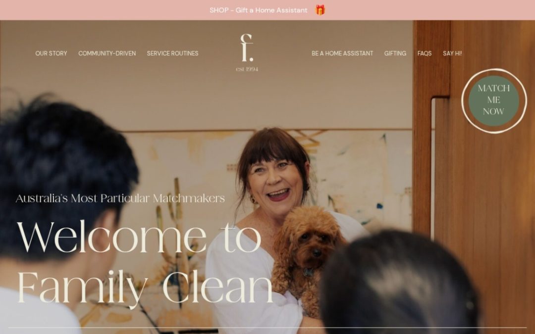Screen dimensions: 535x334
Task: Open the Gifting page
Action: click(x=395, y=53)
